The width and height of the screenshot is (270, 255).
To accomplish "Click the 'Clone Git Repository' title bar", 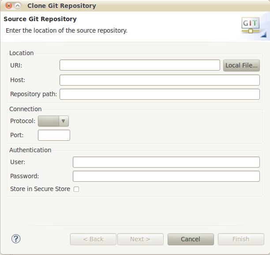I will [x=62, y=6].
